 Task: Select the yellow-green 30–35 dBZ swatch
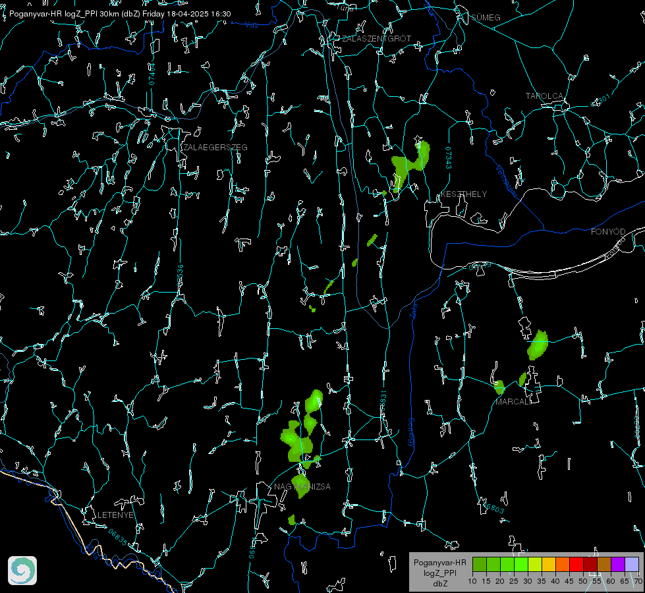click(x=535, y=564)
